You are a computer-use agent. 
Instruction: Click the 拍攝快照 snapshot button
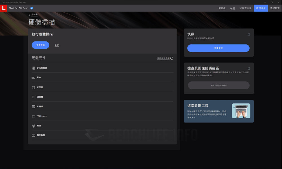pyautogui.click(x=218, y=48)
